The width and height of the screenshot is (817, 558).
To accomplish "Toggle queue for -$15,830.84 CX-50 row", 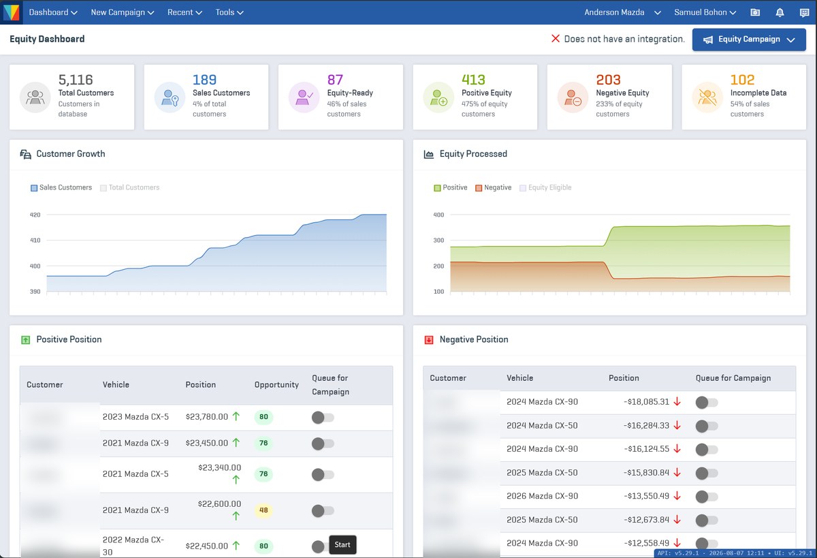I will pos(707,474).
